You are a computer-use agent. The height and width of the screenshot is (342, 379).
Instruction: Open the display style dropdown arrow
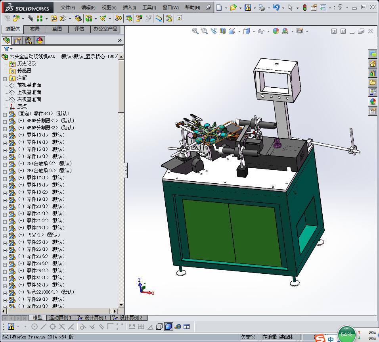pyautogui.click(x=254, y=31)
